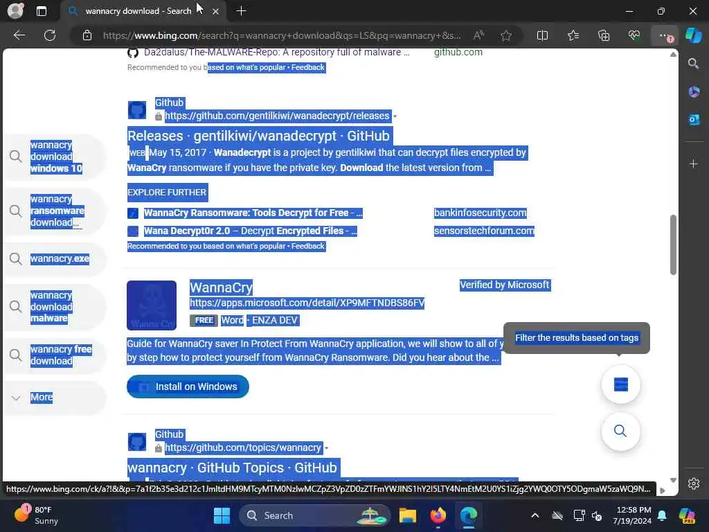Add a new sidebar app
Image resolution: width=709 pixels, height=532 pixels.
click(693, 163)
